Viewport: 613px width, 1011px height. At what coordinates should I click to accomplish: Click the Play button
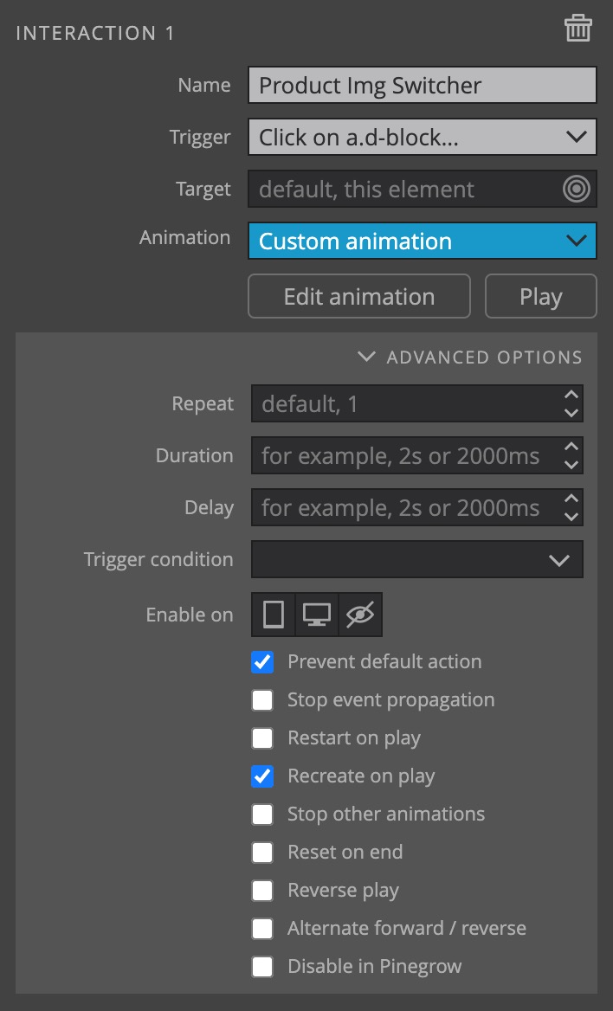[541, 296]
